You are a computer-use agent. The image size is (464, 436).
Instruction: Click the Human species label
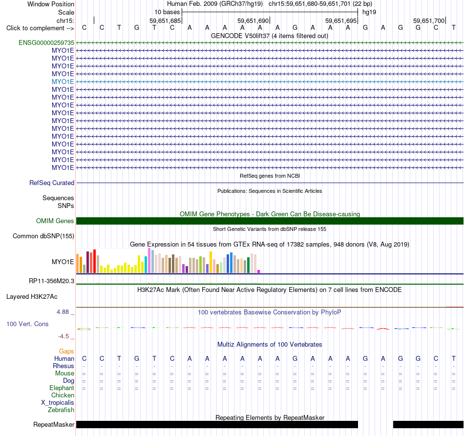64,358
